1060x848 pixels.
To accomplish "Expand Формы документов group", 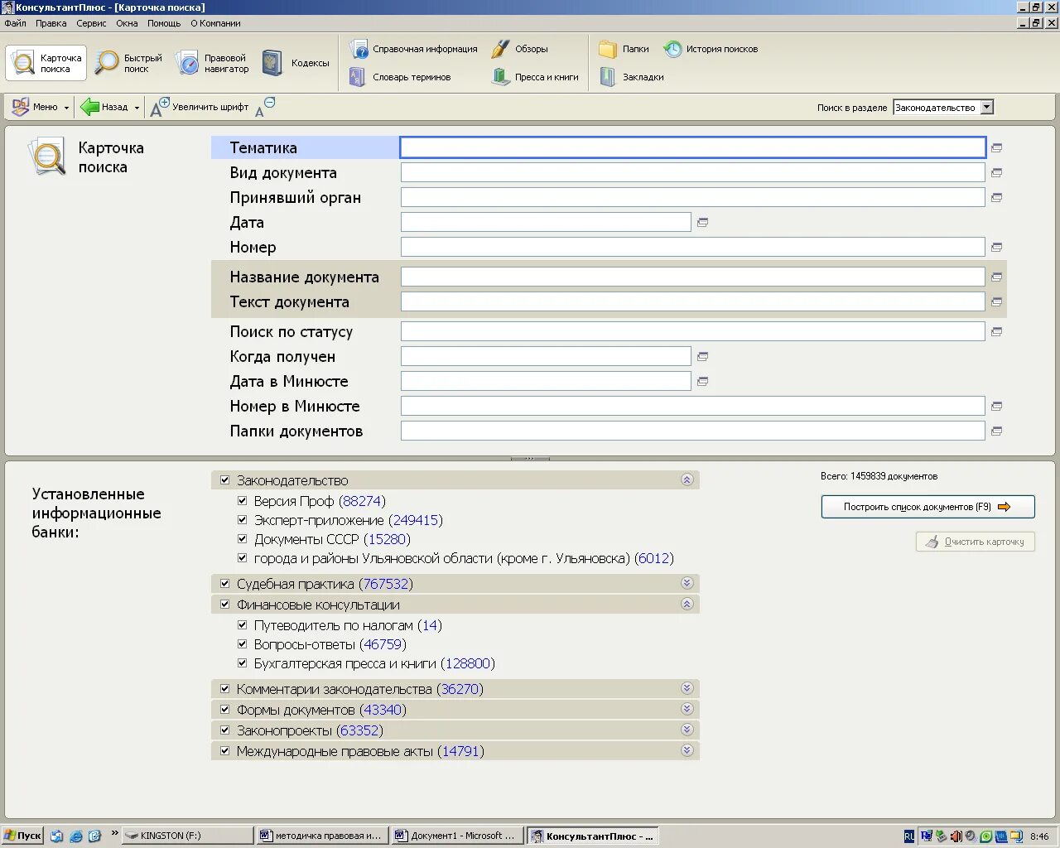I will click(x=687, y=709).
